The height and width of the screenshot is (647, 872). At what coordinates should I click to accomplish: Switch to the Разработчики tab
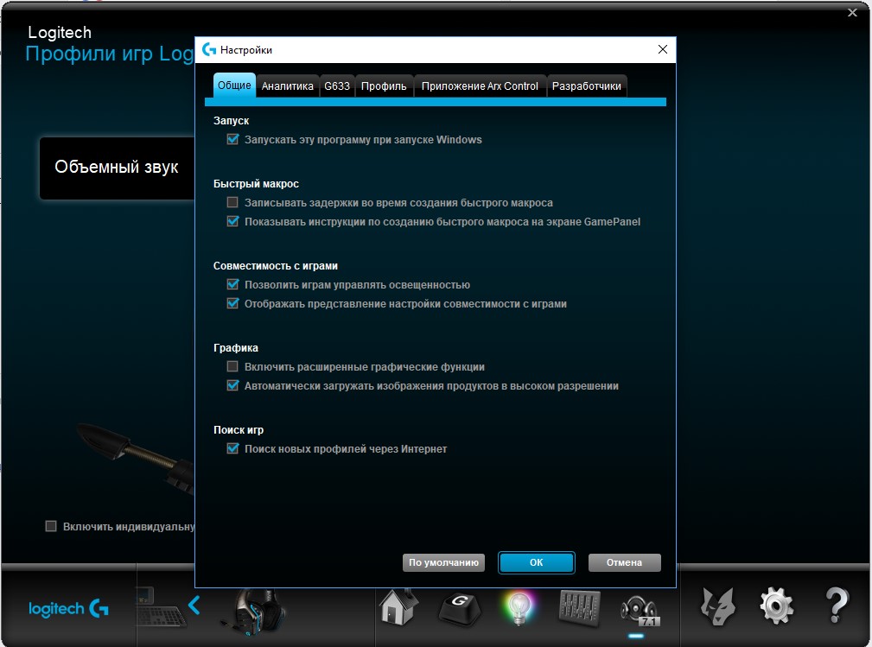coord(587,86)
